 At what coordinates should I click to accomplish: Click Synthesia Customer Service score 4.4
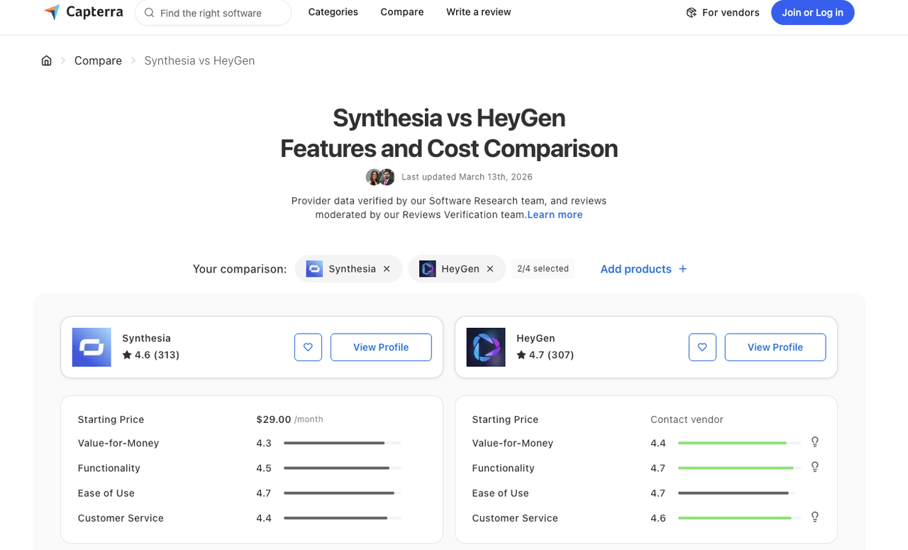pyautogui.click(x=264, y=518)
